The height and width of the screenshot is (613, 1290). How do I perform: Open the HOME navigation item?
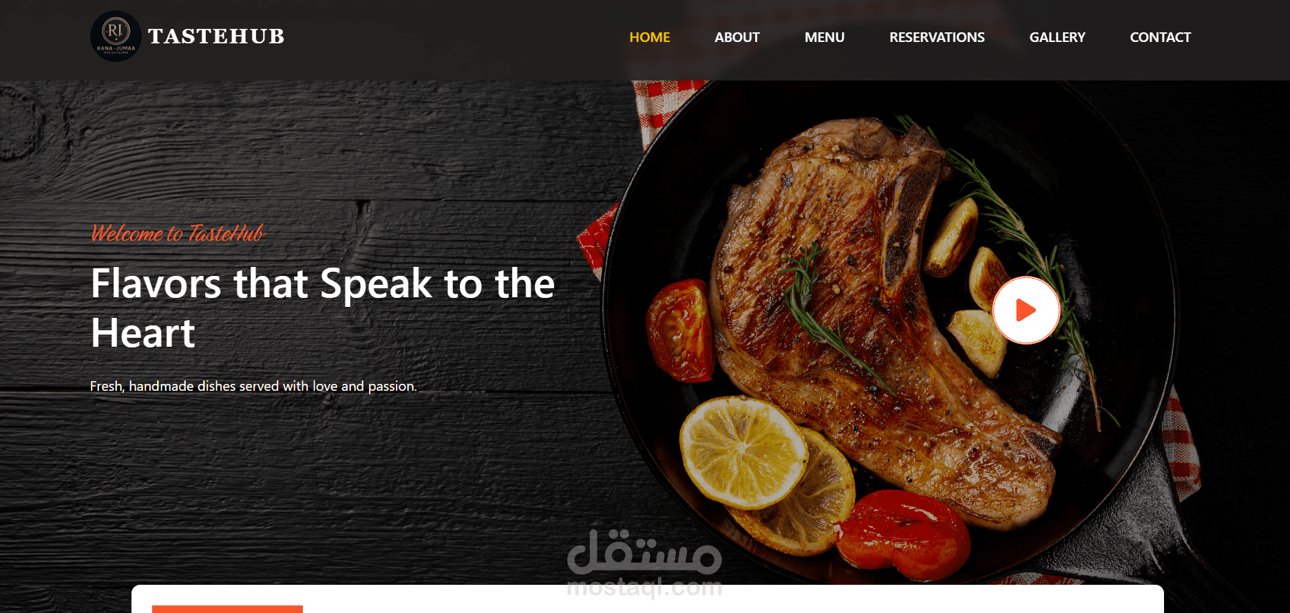pyautogui.click(x=649, y=37)
